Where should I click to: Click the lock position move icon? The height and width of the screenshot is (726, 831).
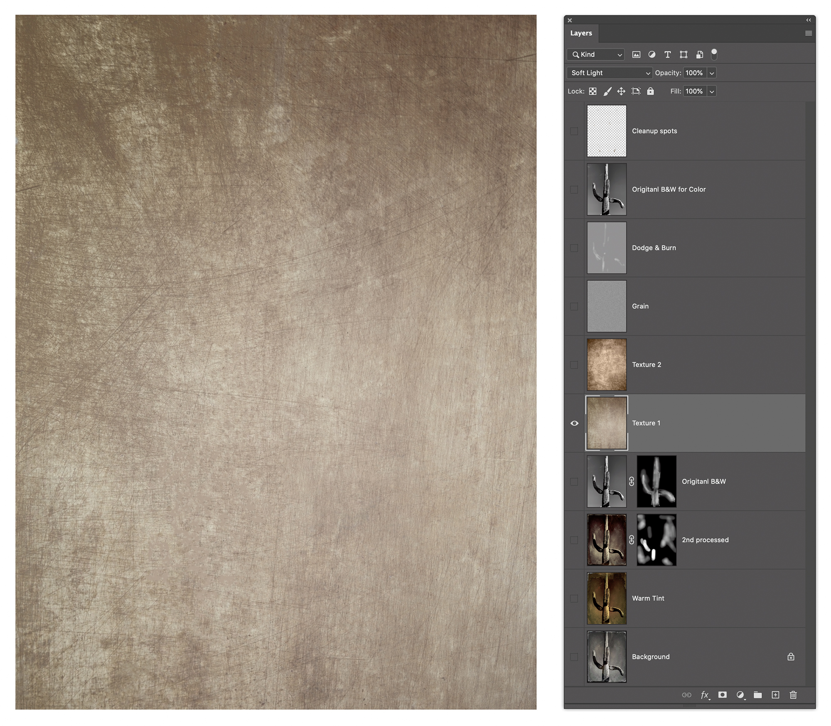tap(621, 91)
